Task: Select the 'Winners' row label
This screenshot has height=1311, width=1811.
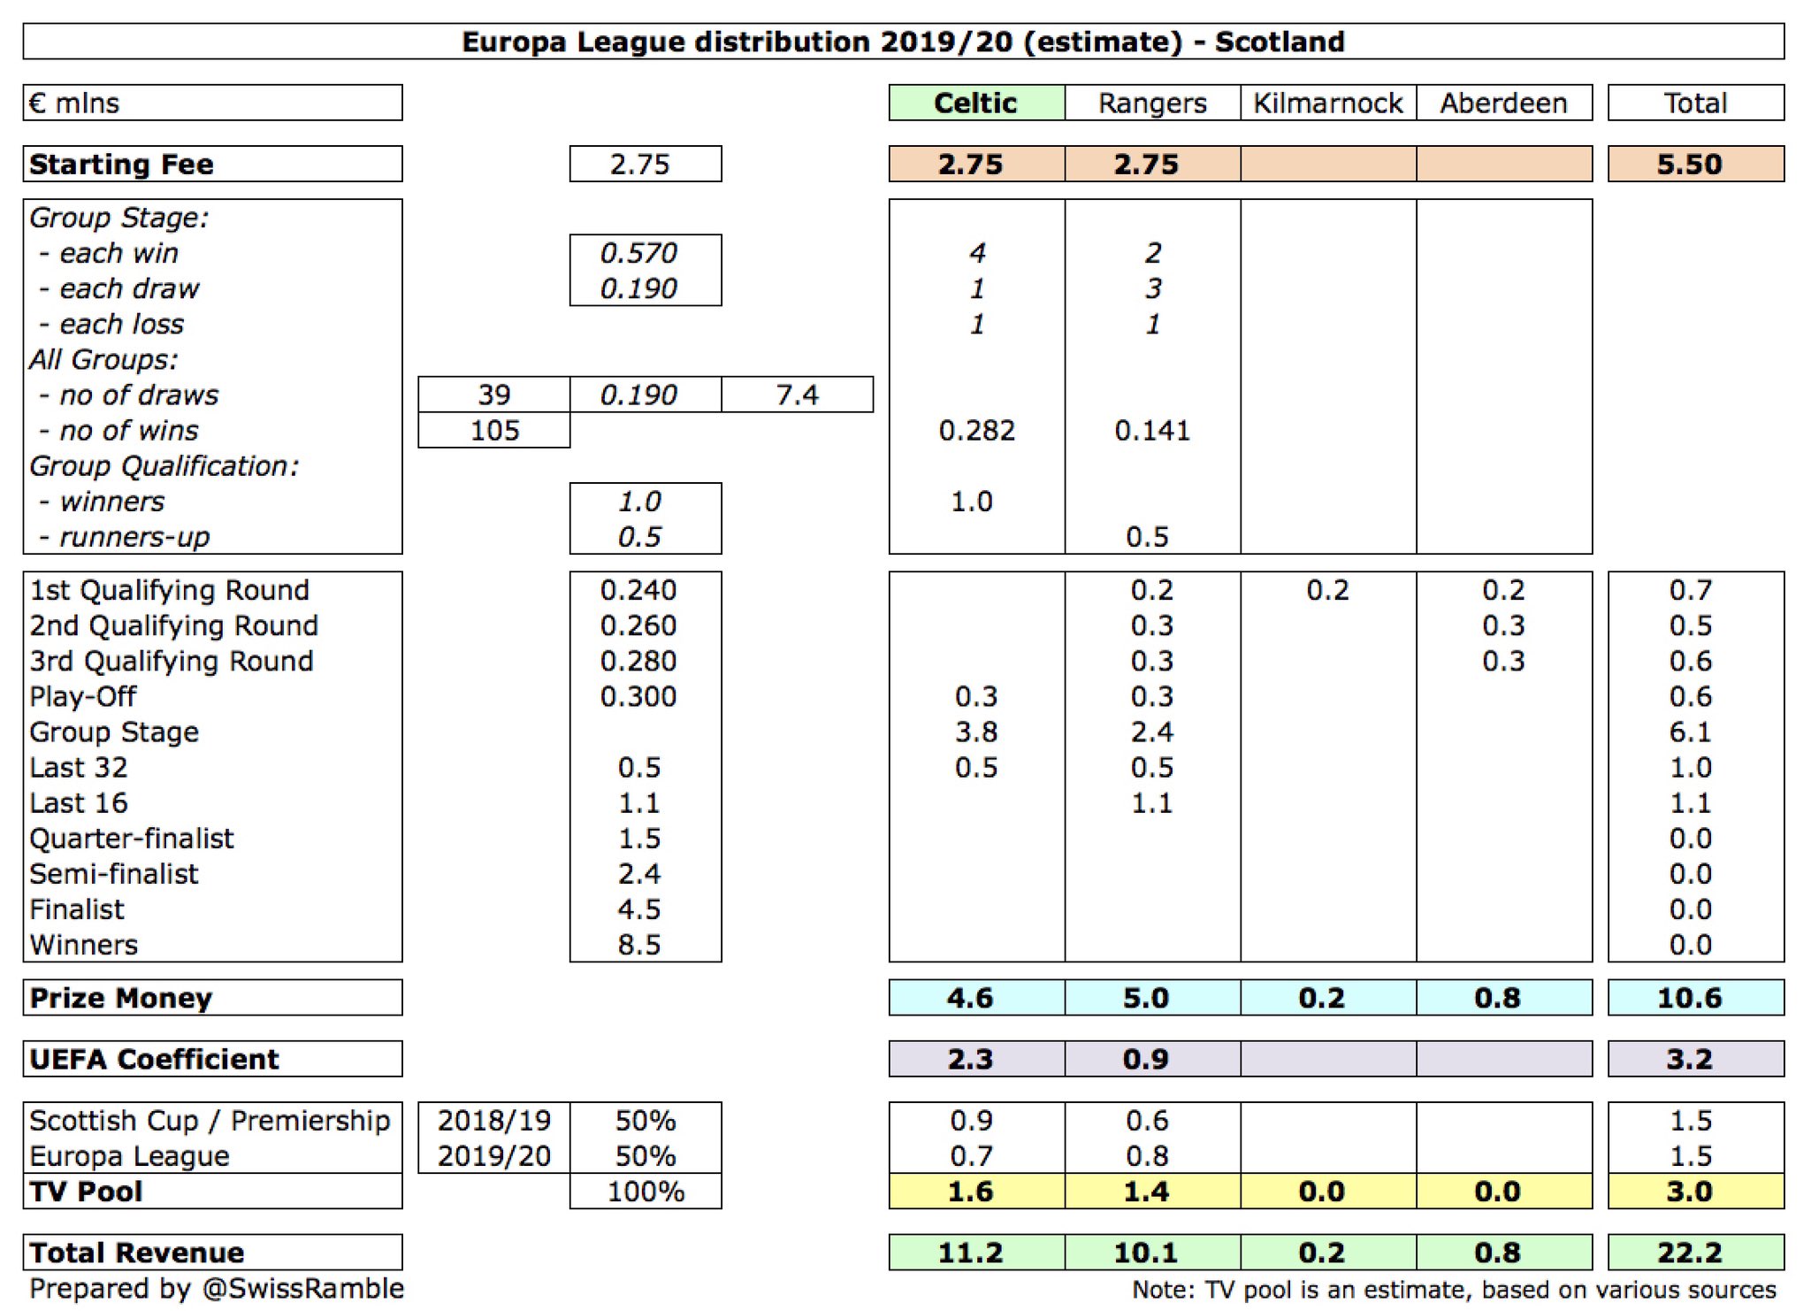Action: (83, 945)
